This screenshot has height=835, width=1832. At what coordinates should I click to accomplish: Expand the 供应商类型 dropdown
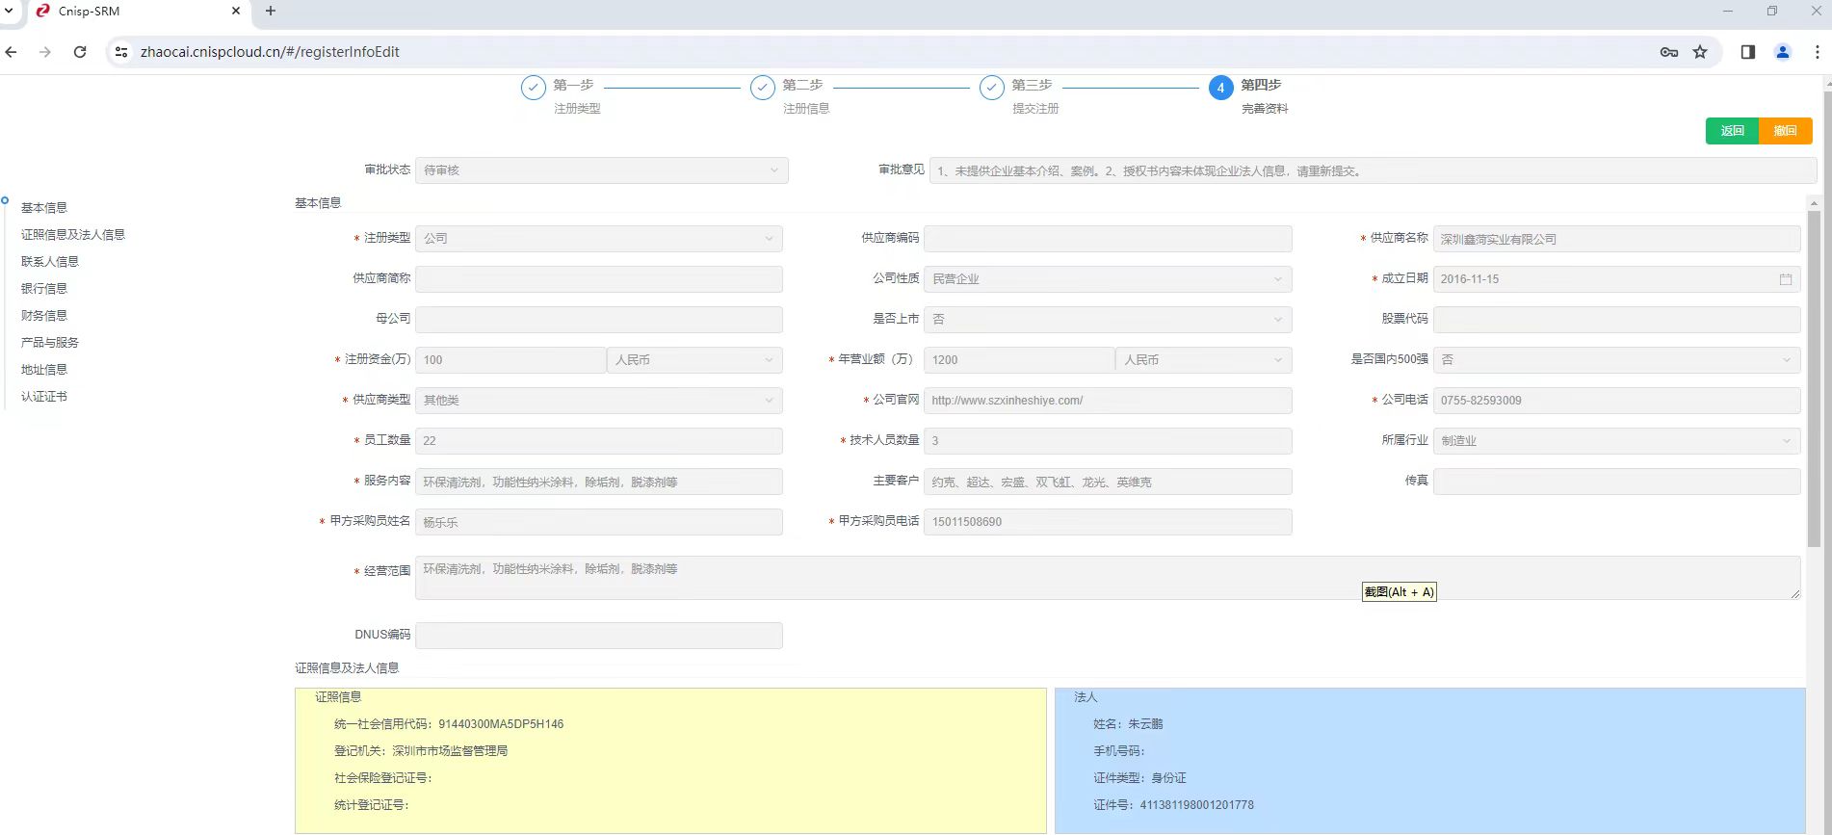pyautogui.click(x=599, y=401)
